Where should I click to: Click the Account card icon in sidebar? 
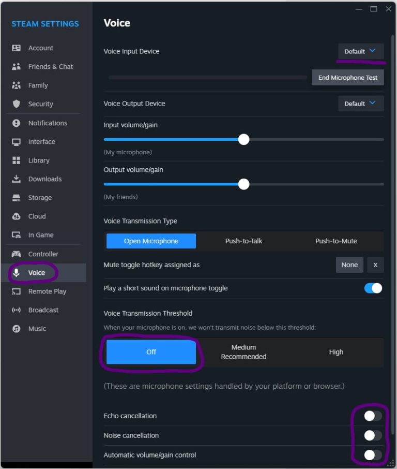point(16,48)
